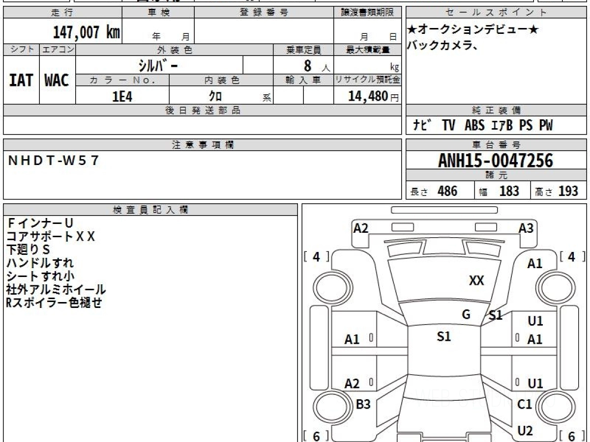The height and width of the screenshot is (442, 590).
Task: Click the 検査員記入欄 header
Action: click(x=150, y=210)
